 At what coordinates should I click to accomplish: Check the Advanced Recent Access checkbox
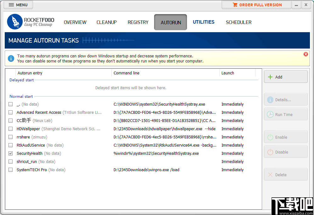[11, 113]
